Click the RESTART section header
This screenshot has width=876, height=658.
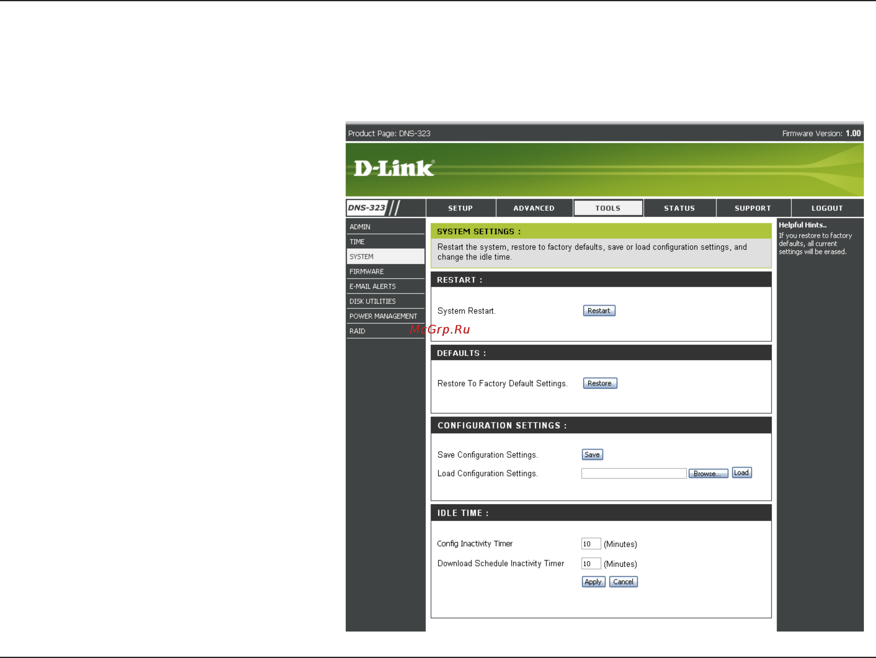[601, 280]
